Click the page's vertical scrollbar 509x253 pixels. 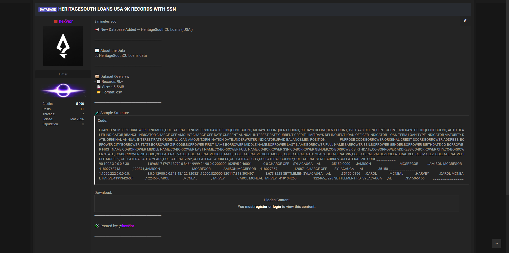(507, 106)
